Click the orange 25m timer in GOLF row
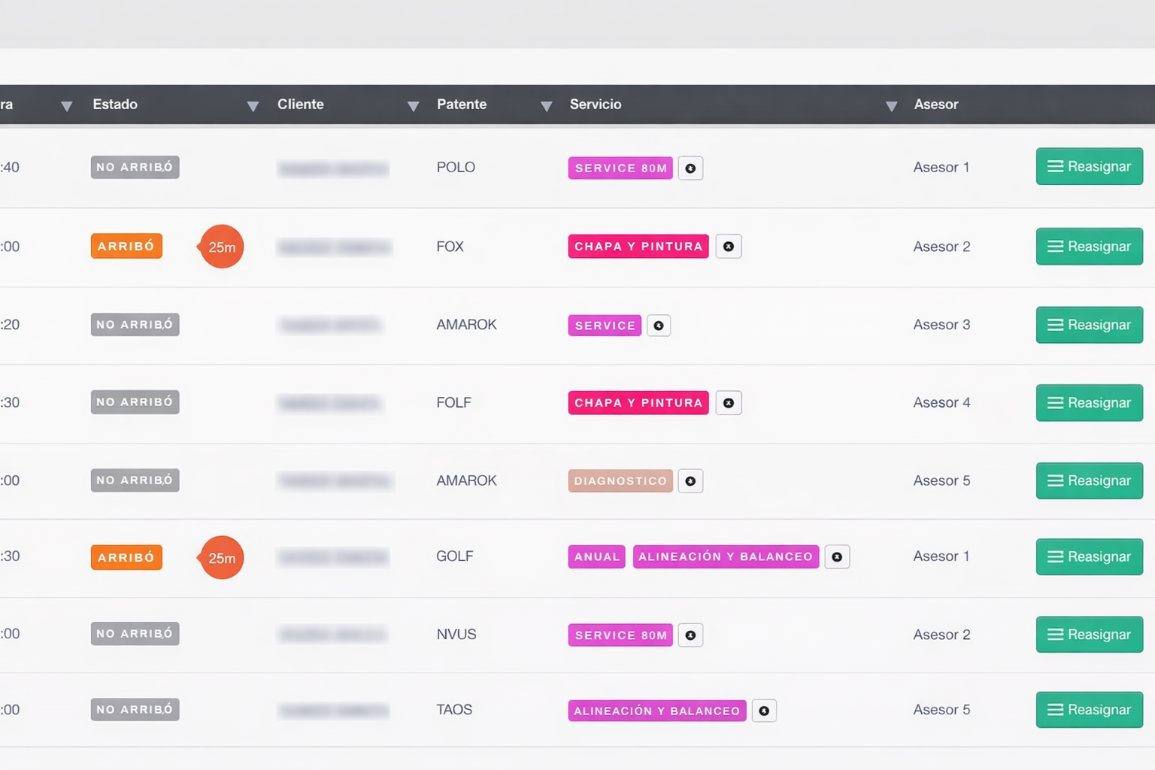1155x770 pixels. (x=222, y=558)
